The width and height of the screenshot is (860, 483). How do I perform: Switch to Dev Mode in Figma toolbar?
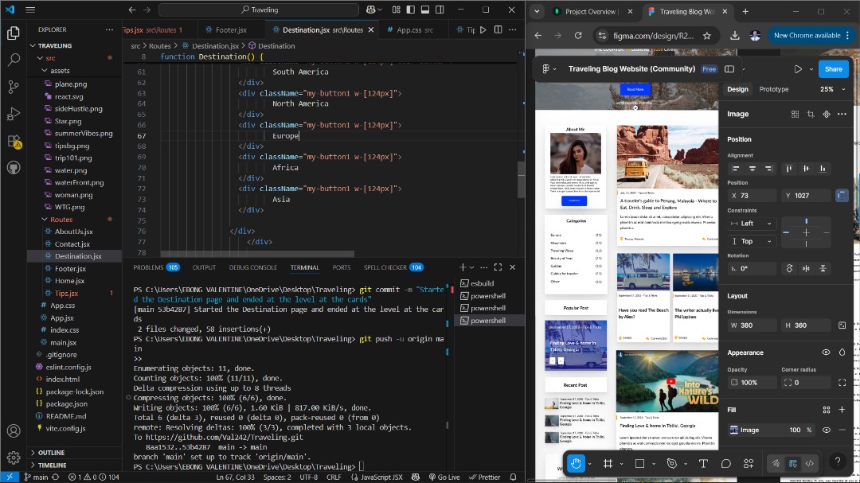(x=810, y=463)
